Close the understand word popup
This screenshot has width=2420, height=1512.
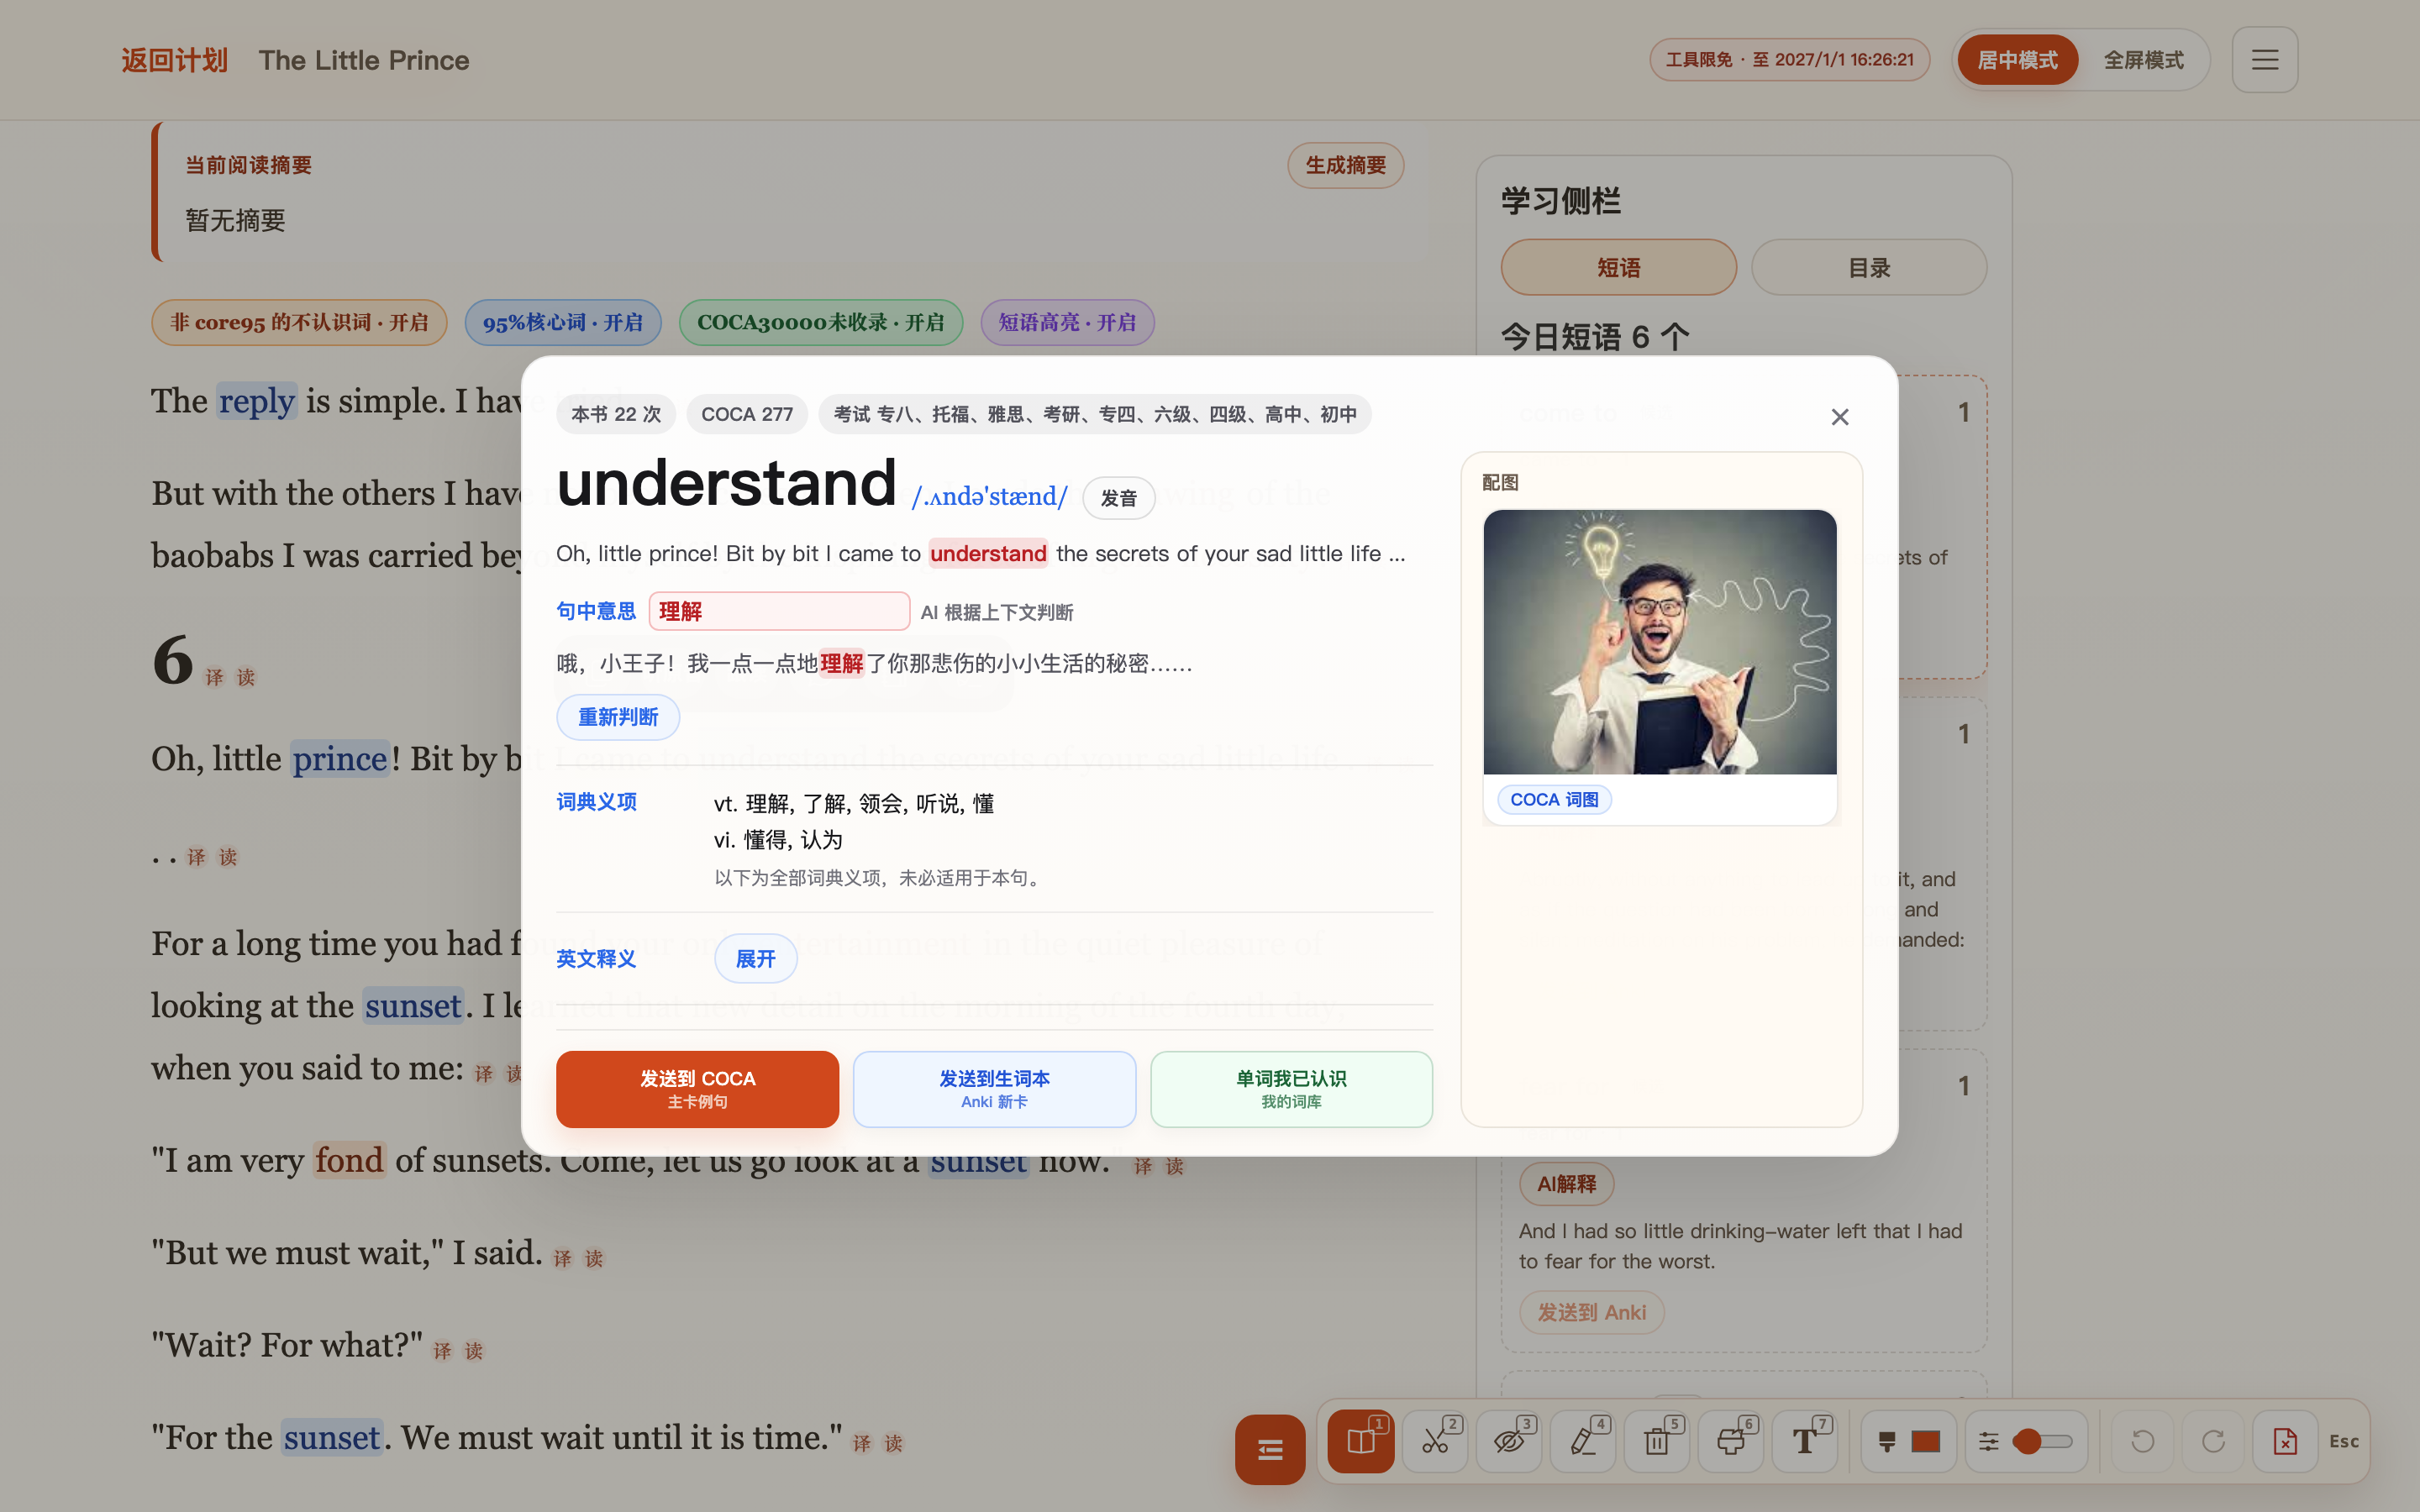[1839, 417]
